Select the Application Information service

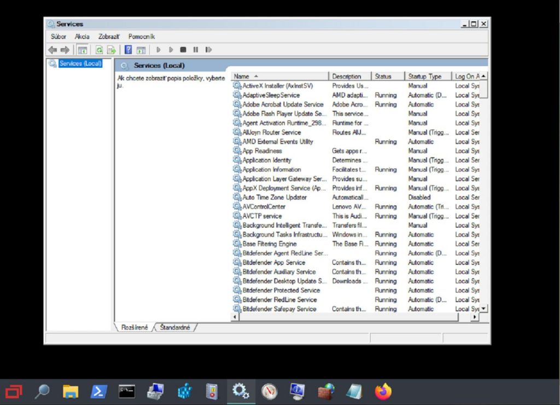pyautogui.click(x=355, y=170)
